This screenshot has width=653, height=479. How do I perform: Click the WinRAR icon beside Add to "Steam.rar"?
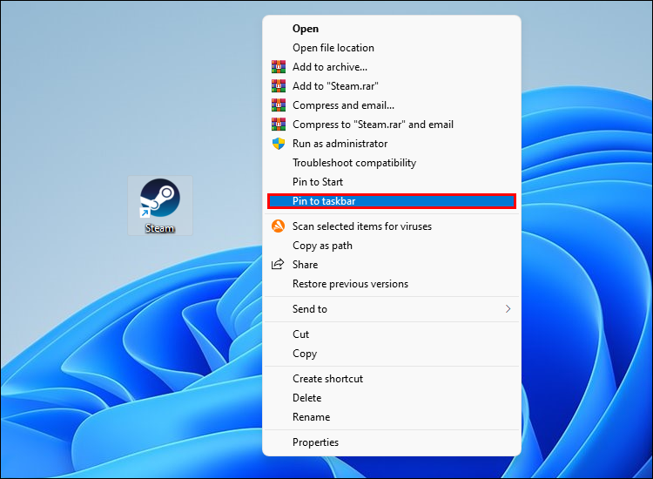279,86
